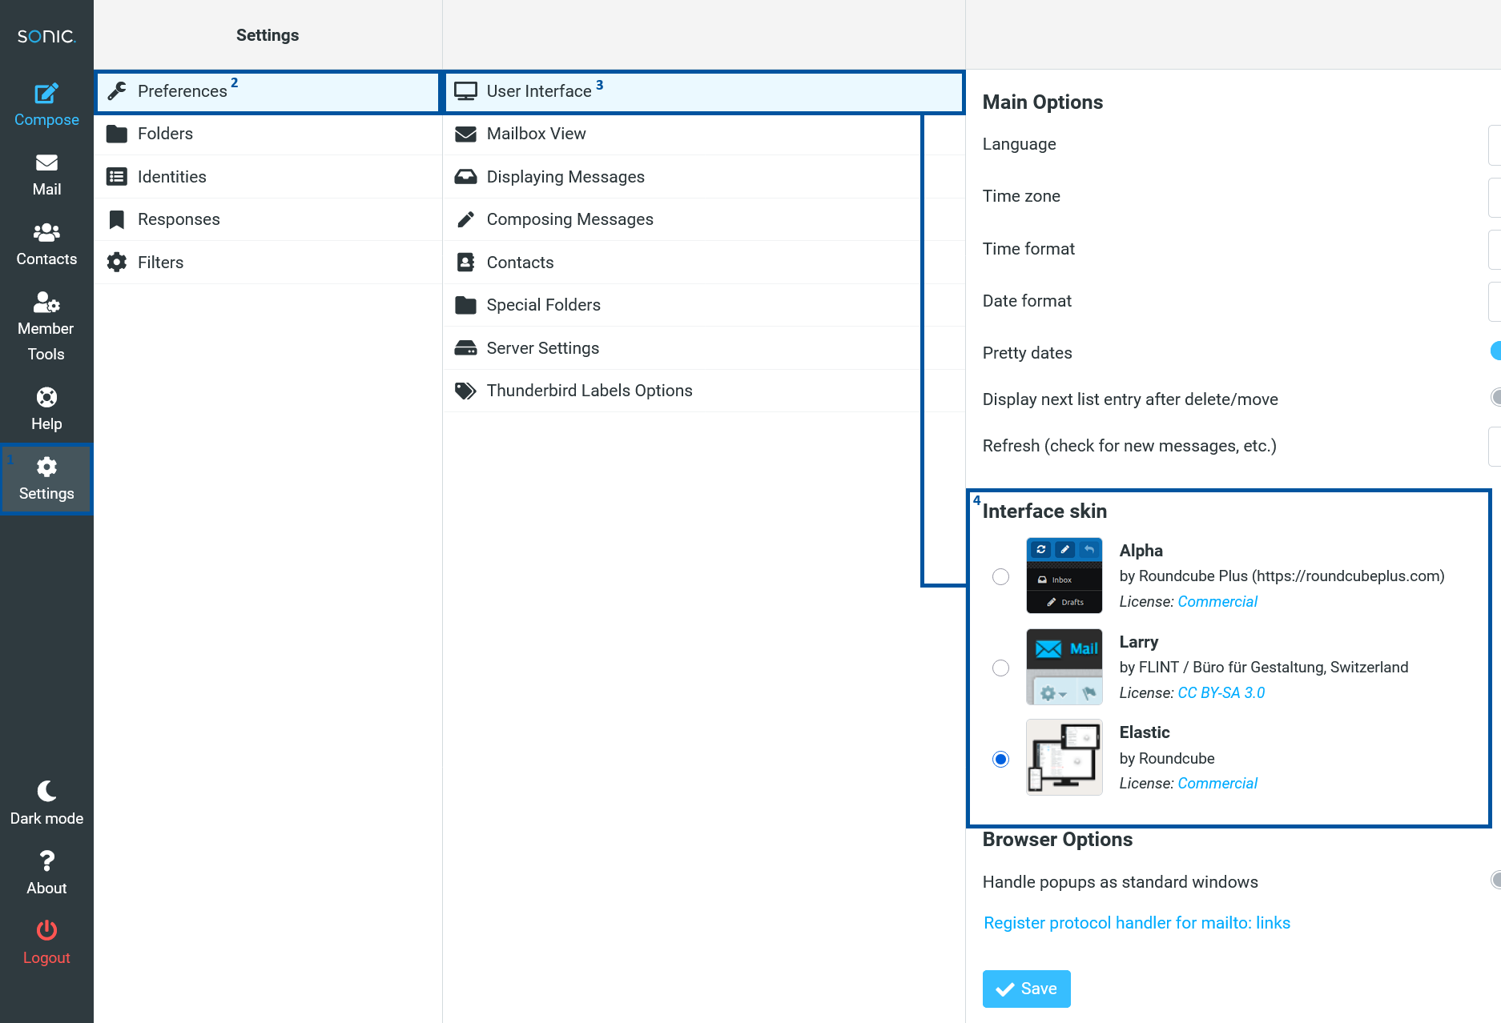Open the Refresh interval dropdown
Screen dimensions: 1501x1023
[x=1495, y=447]
